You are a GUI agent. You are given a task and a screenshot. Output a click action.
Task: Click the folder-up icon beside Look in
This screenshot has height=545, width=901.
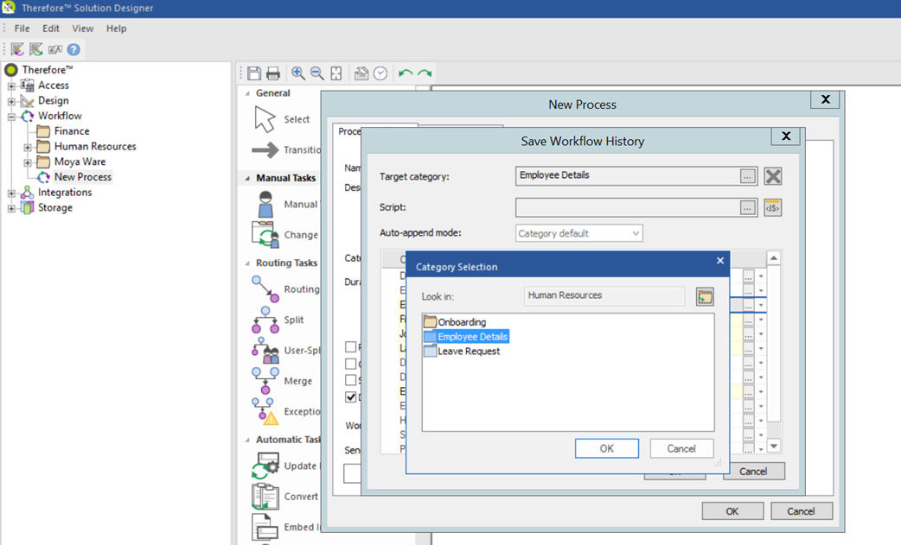coord(705,296)
